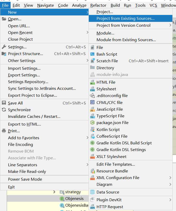Image resolution: width=176 pixels, height=211 pixels.
Task: Click the TypeScript File TS icon
Action: tap(92, 116)
